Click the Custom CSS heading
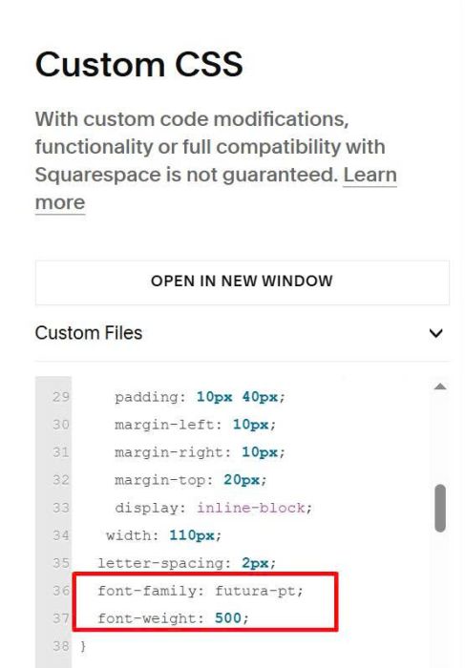Screen dimensions: 465x668 (139, 64)
